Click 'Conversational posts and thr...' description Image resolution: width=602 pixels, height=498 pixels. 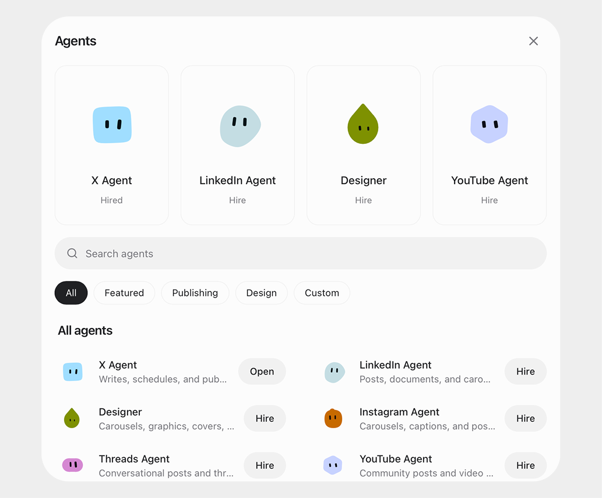point(166,473)
